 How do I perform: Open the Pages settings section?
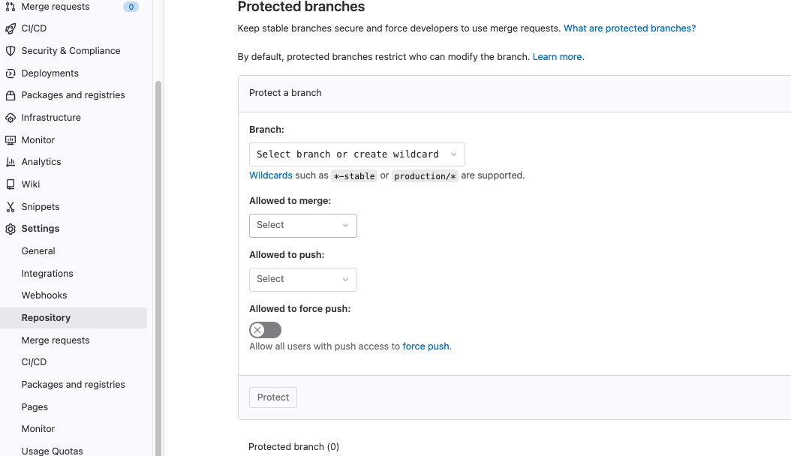tap(34, 406)
